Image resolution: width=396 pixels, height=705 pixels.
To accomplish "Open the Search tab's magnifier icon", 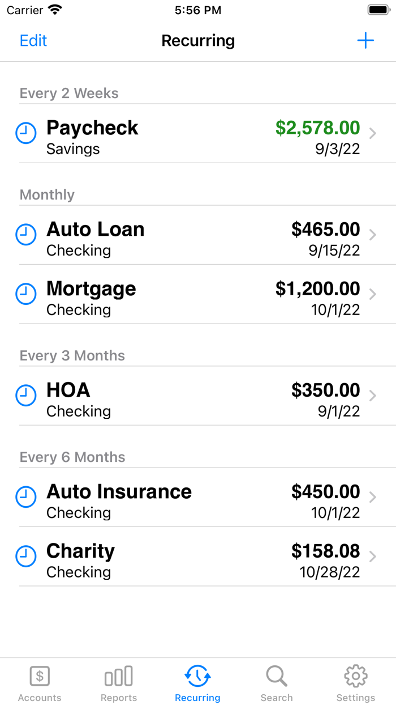I will pyautogui.click(x=277, y=676).
